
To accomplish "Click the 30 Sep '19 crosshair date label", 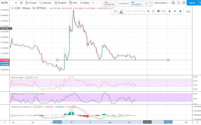I will point(147,122).
